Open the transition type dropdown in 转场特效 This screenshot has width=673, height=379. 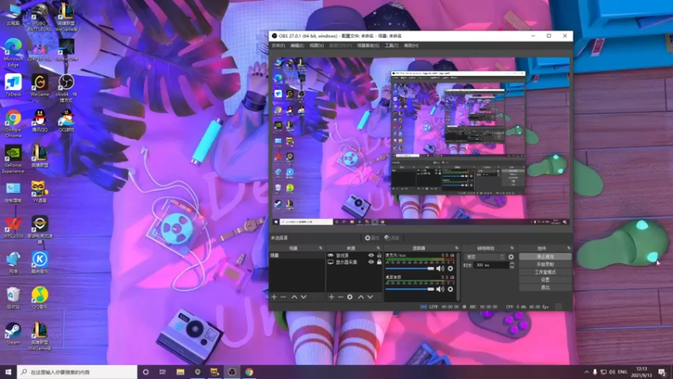pyautogui.click(x=485, y=257)
